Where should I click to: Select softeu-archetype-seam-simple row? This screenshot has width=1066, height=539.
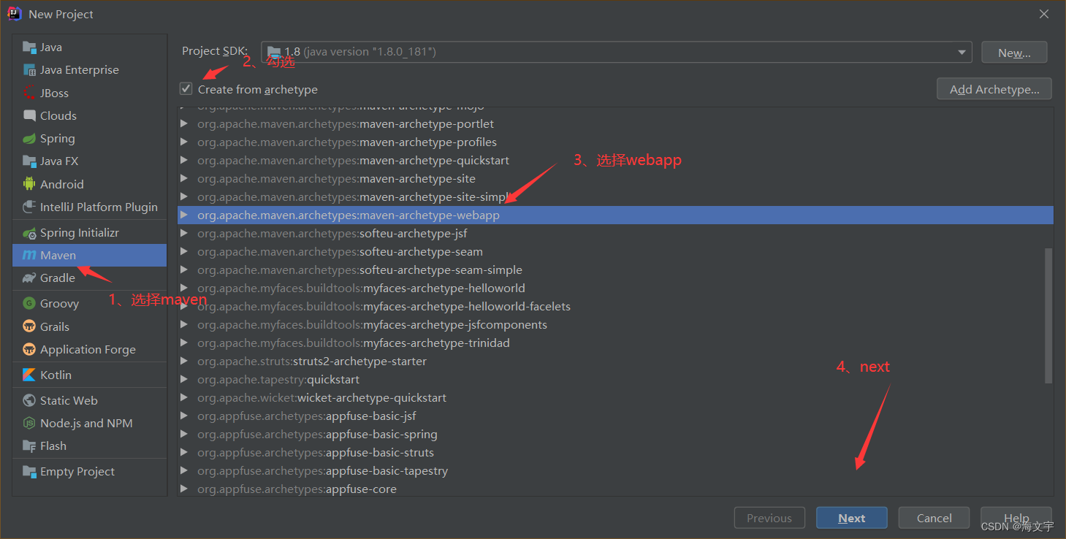[x=615, y=270]
